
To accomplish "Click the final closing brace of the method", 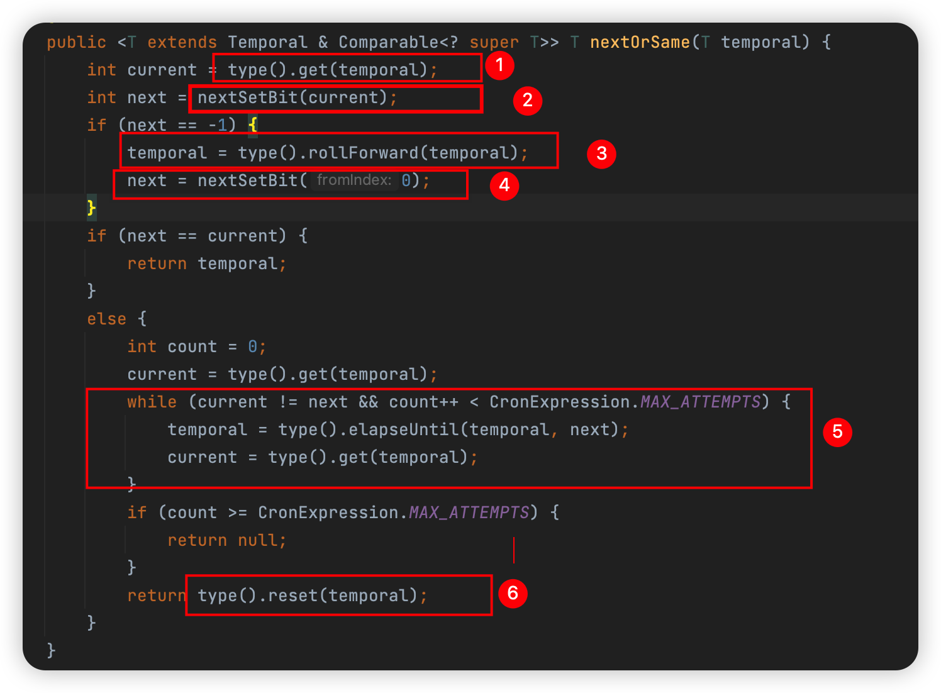I will point(51,650).
